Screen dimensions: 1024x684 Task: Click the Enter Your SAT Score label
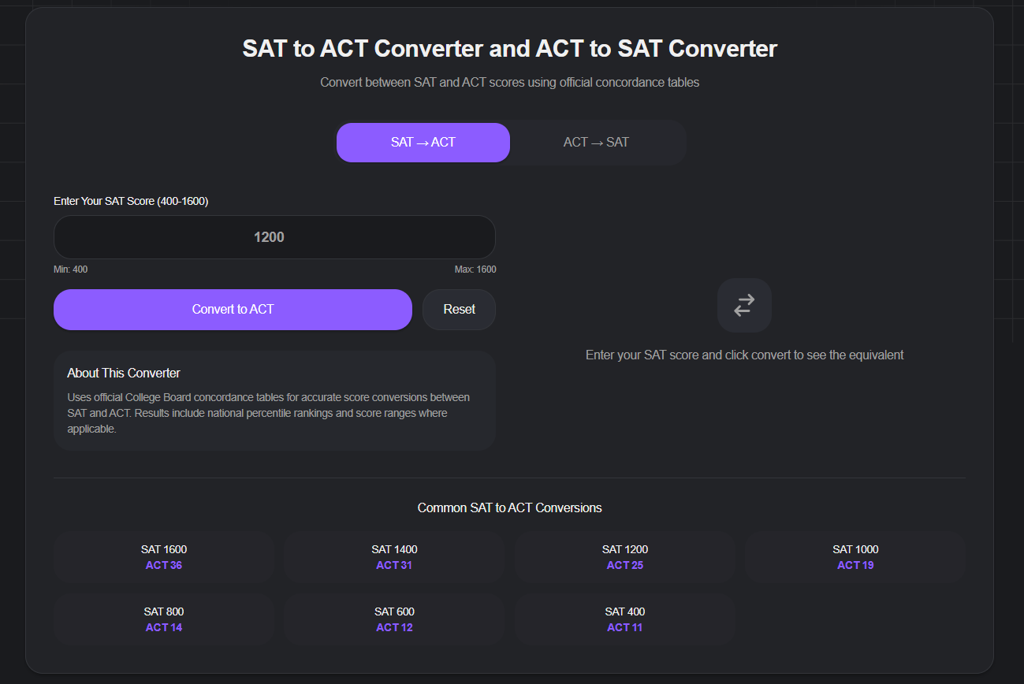click(x=131, y=201)
